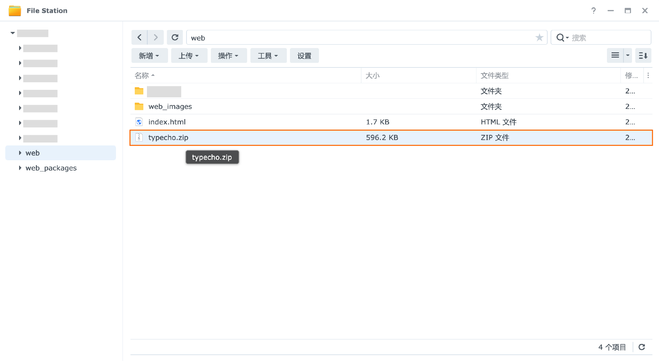
Task: Open the 上传 dropdown menu
Action: 189,56
